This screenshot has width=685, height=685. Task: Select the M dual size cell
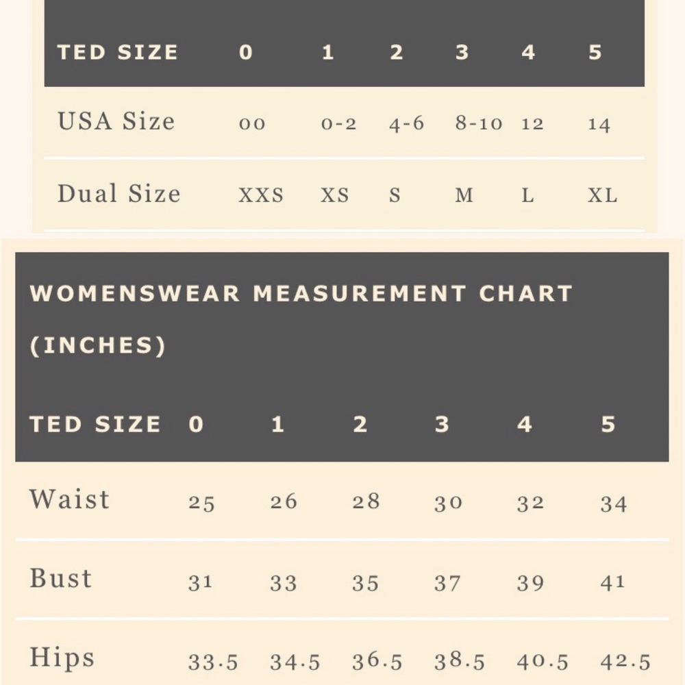pos(464,195)
